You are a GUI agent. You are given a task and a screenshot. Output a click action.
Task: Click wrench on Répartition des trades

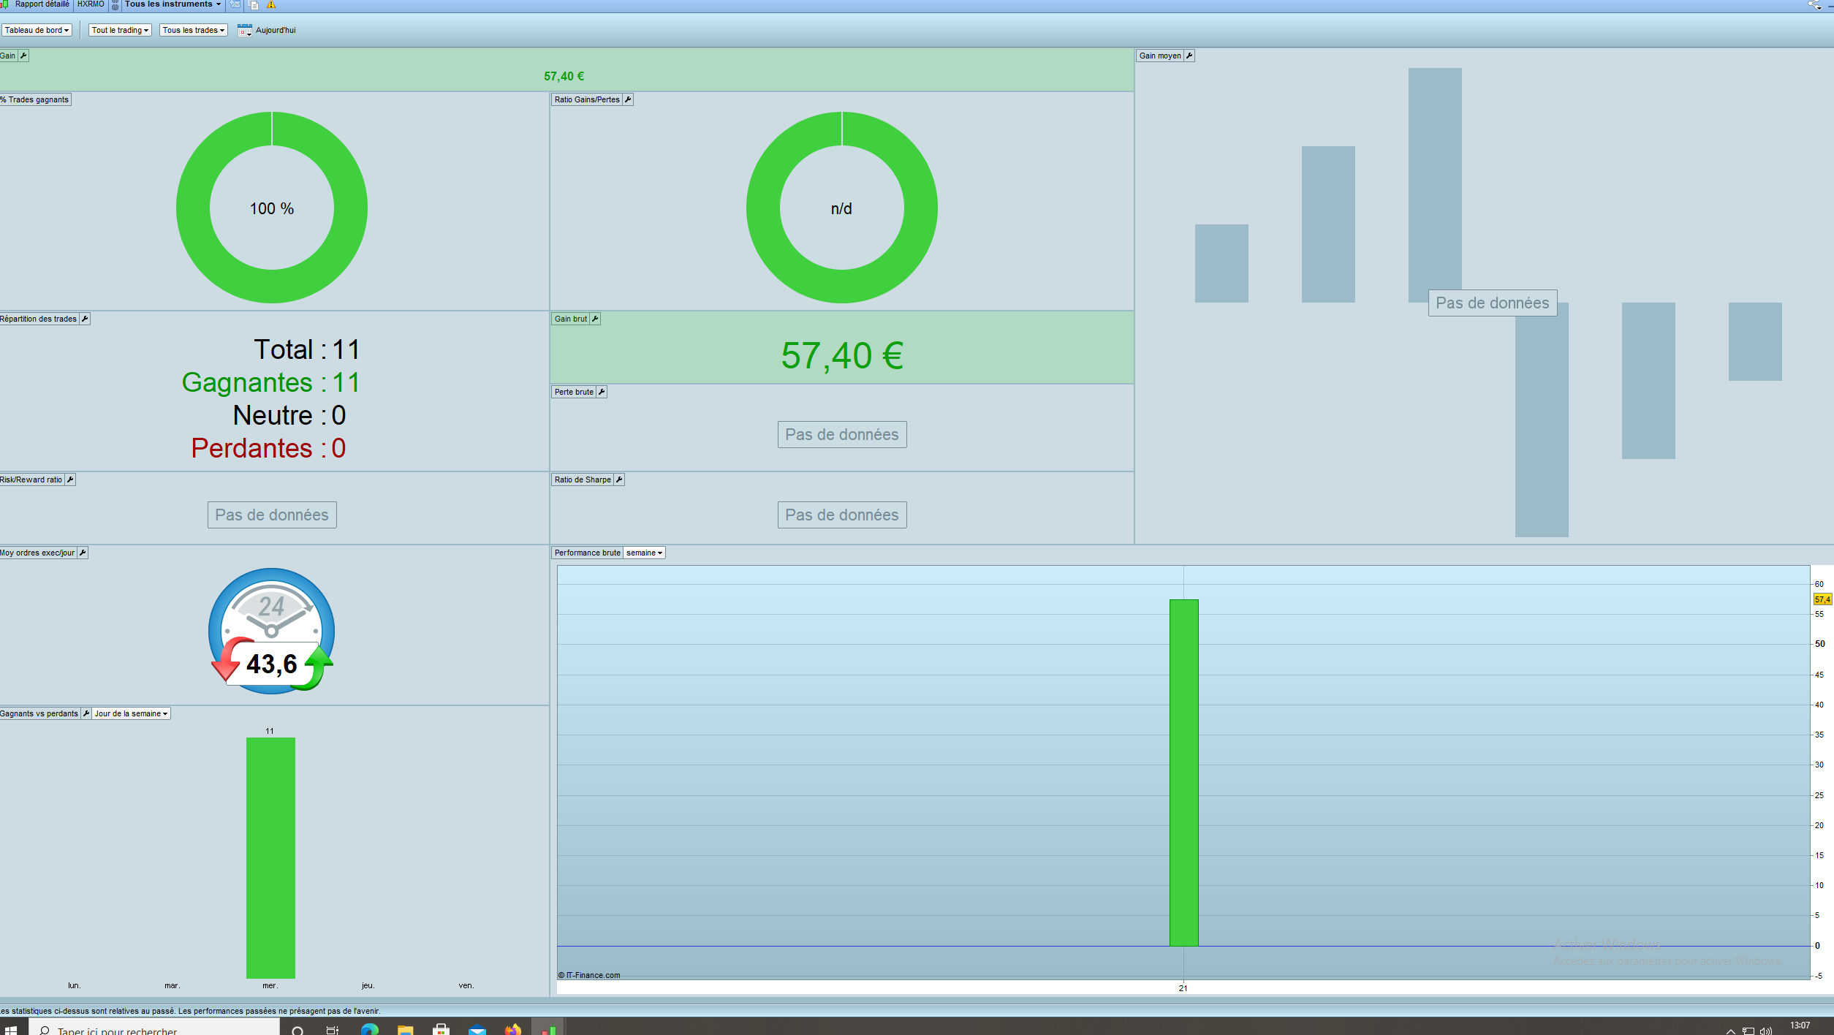coord(85,319)
